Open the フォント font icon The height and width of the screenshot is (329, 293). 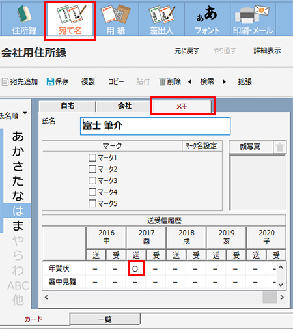[207, 19]
